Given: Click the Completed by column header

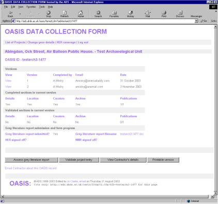Looking at the screenshot, I should tap(63, 75).
